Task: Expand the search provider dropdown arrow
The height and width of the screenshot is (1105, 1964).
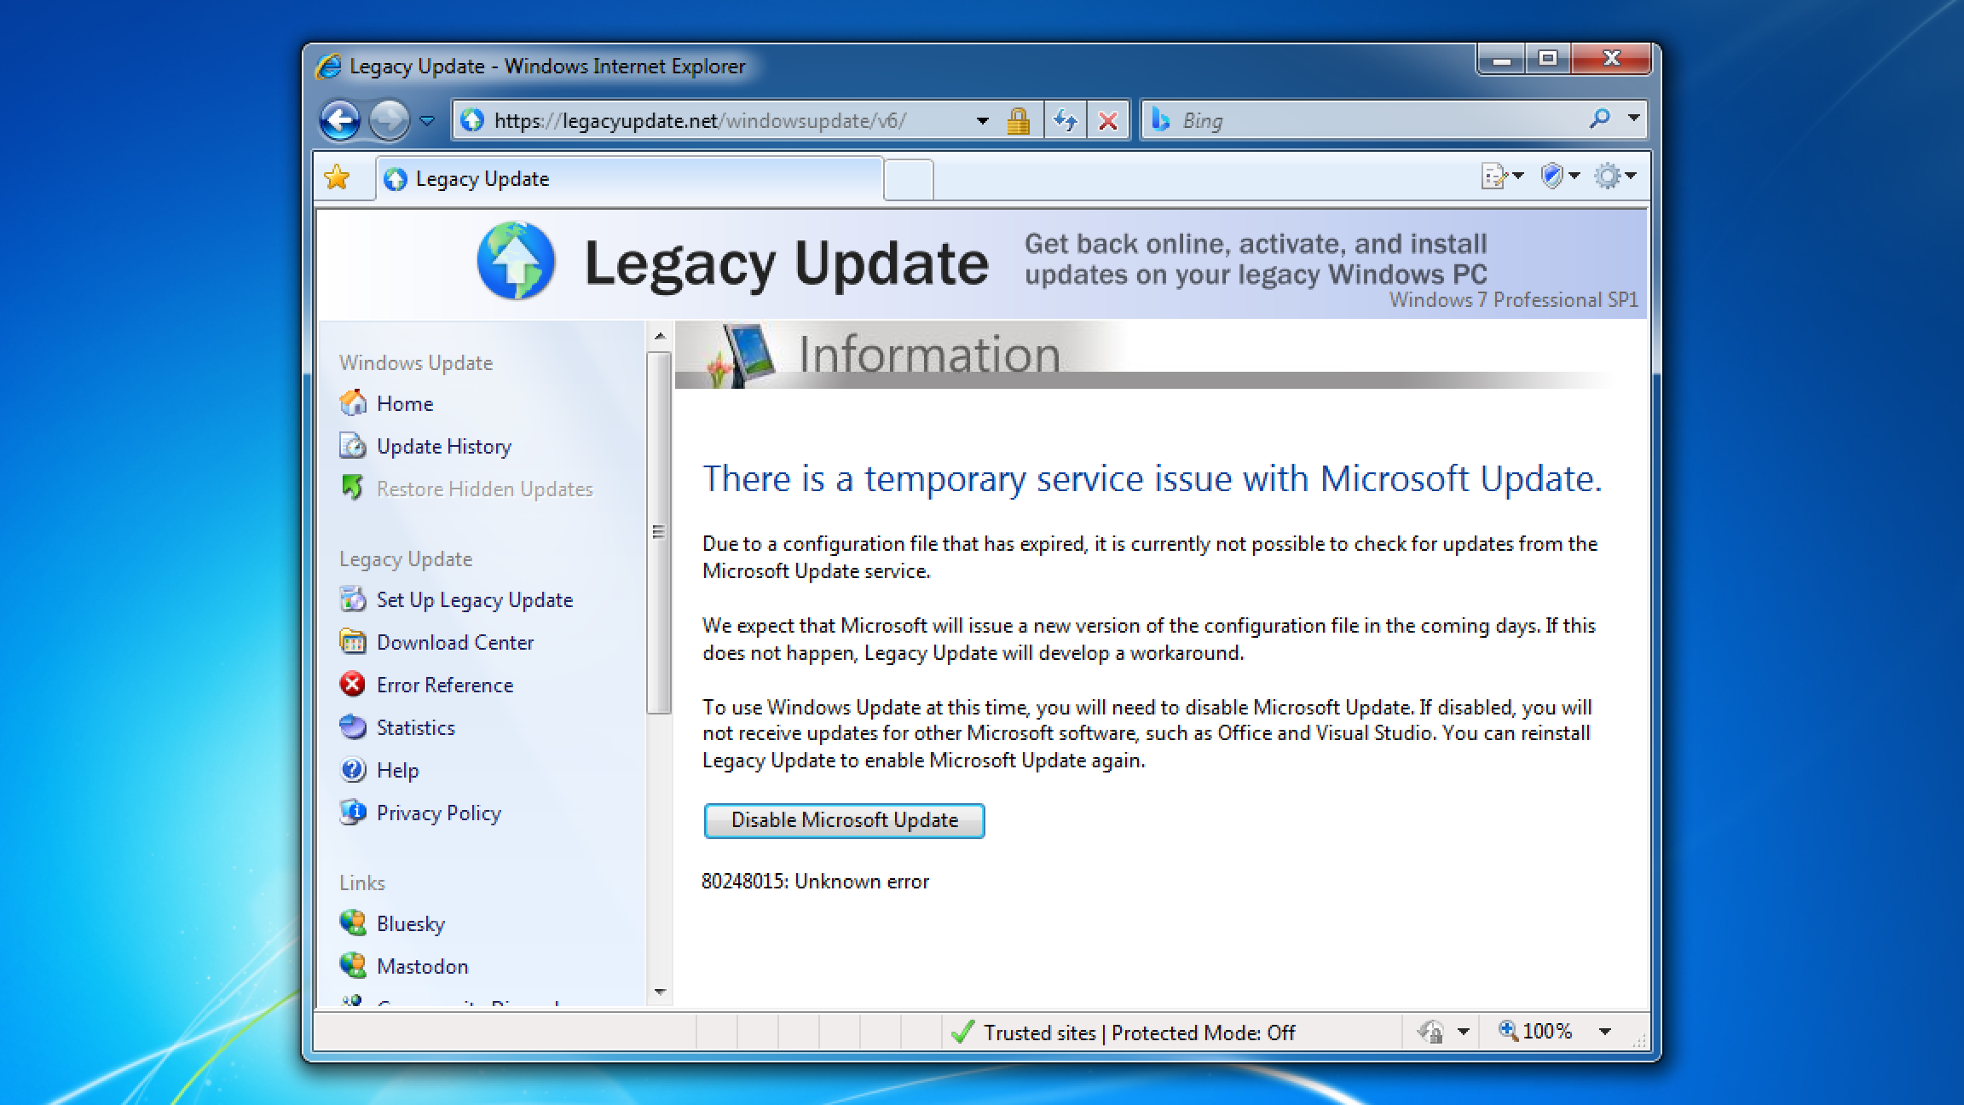Action: point(1633,119)
